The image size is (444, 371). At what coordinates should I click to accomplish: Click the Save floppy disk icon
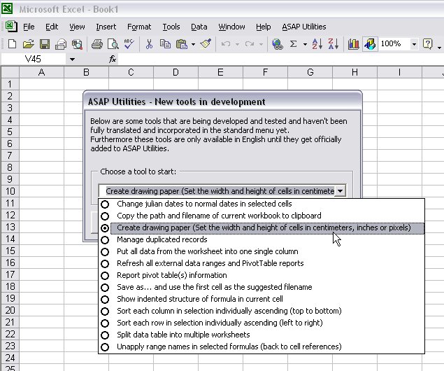[45, 44]
